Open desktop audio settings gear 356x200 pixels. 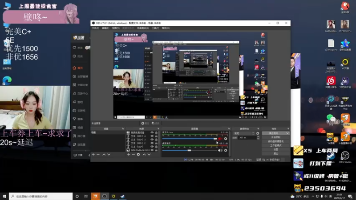point(226,150)
